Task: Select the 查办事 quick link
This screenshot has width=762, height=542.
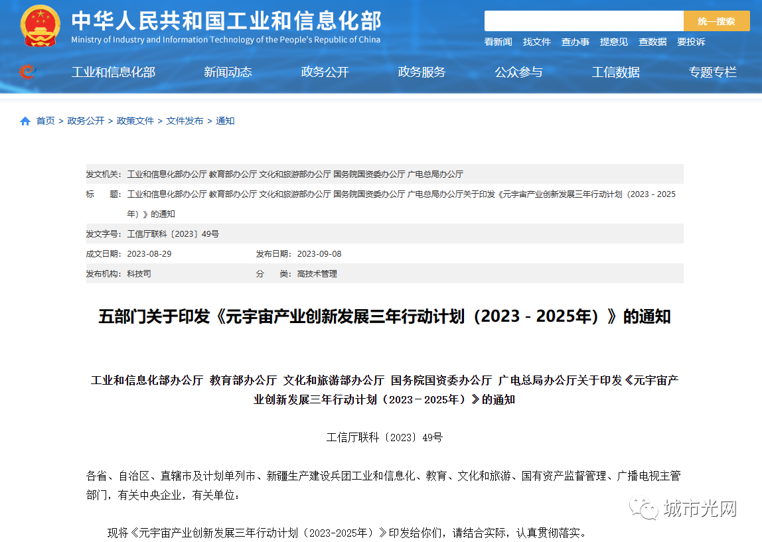Action: point(575,42)
